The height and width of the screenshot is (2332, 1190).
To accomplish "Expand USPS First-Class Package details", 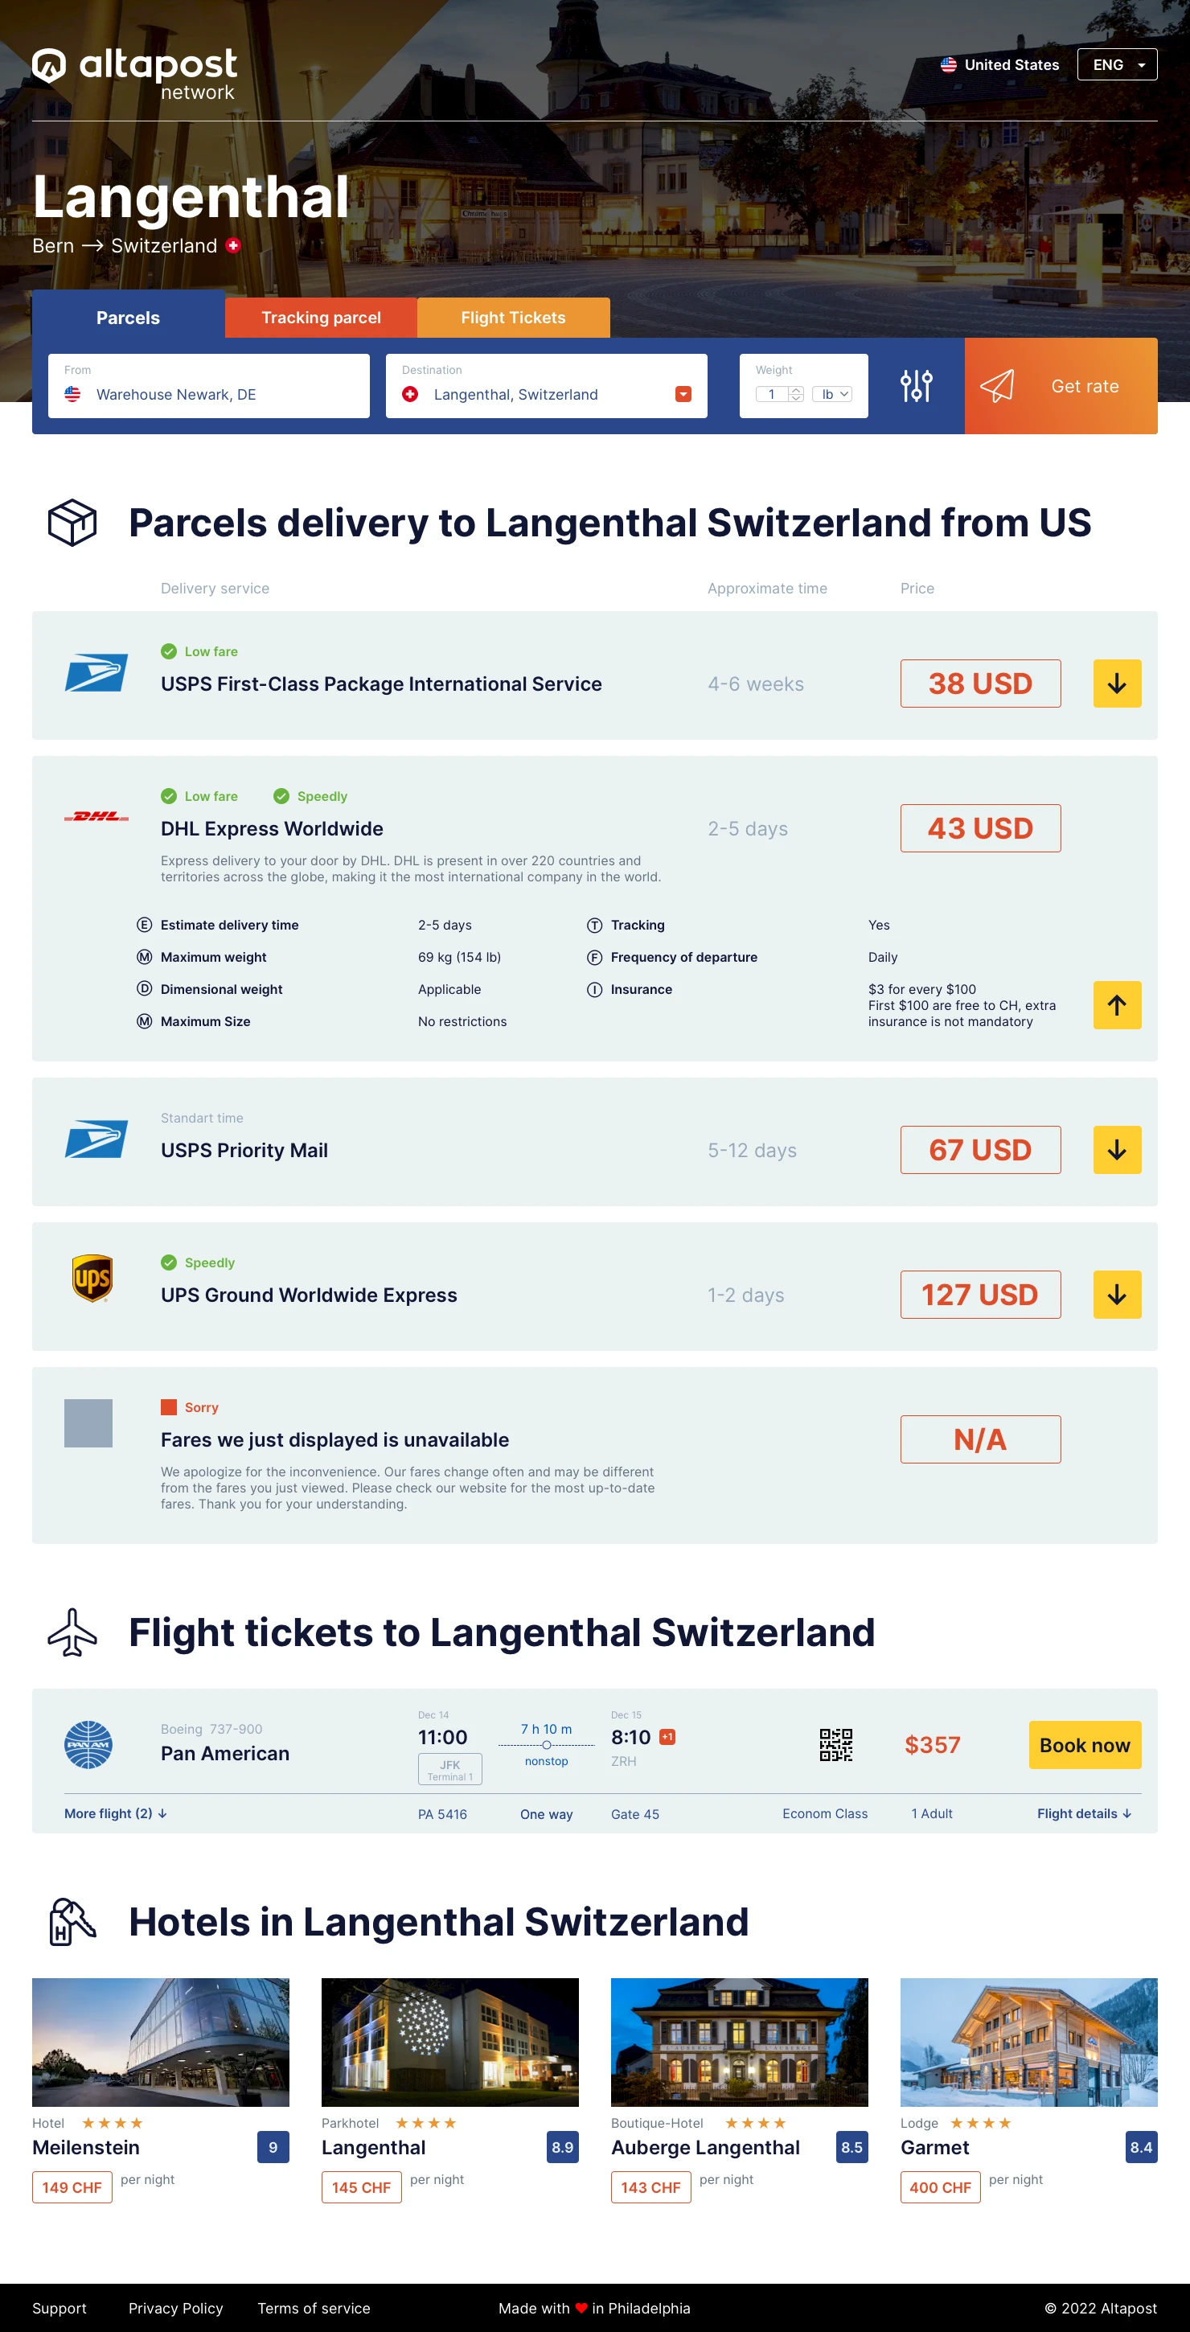I will click(1117, 684).
